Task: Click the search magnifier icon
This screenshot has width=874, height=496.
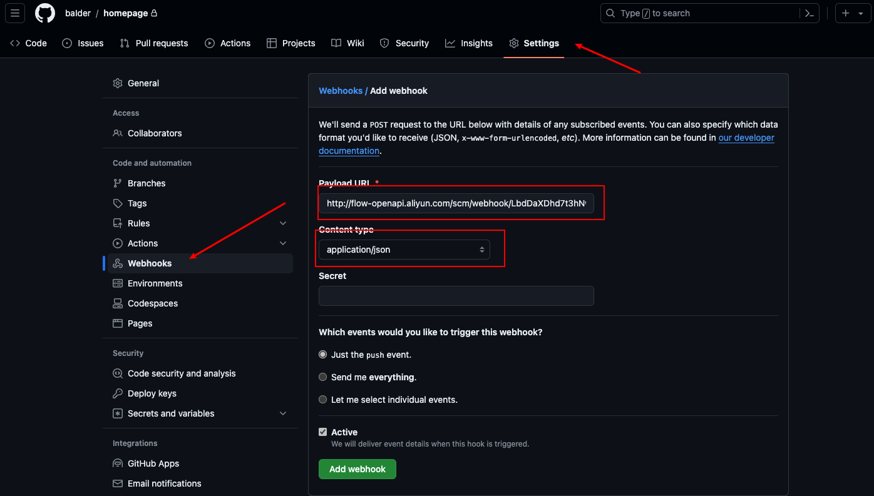Action: pos(610,13)
